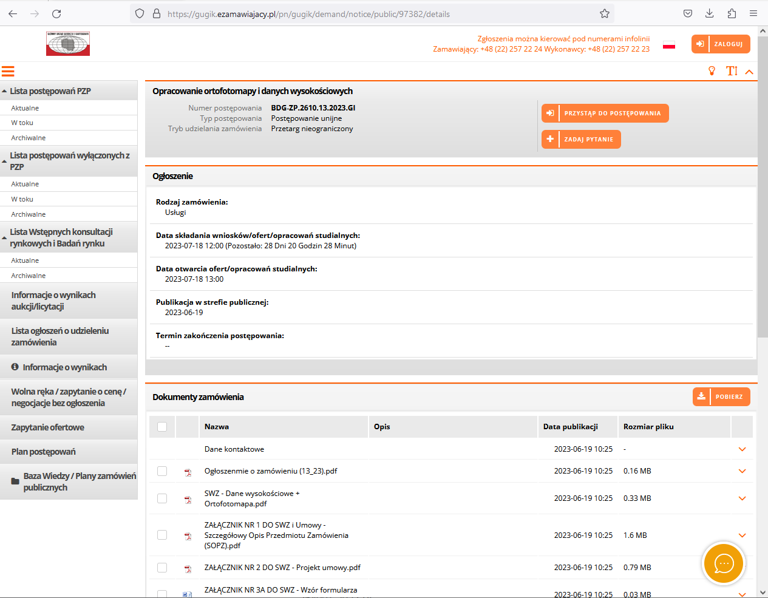The width and height of the screenshot is (768, 598).
Task: Check the SWZ Dane wysokościowe file checkbox
Action: click(162, 498)
